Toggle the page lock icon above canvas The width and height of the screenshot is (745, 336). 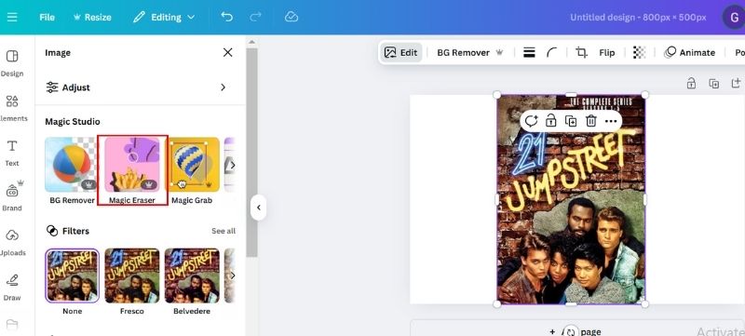click(691, 84)
